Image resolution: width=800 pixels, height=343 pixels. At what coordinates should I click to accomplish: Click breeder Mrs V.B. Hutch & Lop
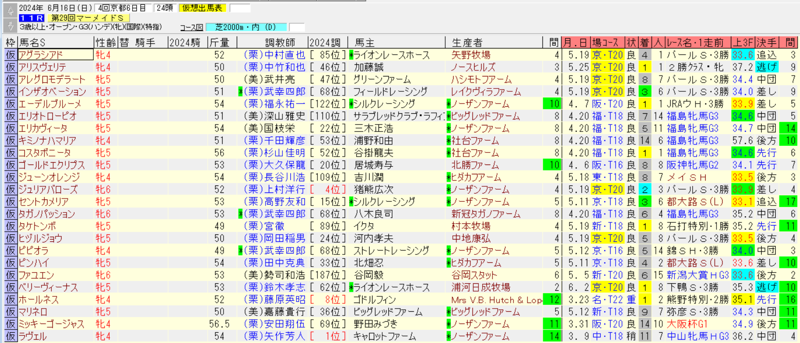497,300
